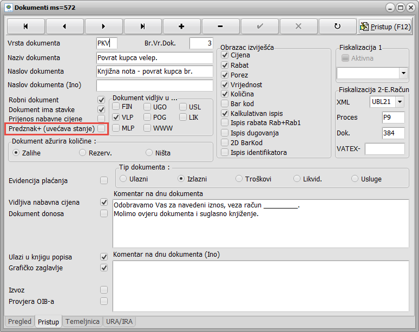The width and height of the screenshot is (419, 332).
Task: Open the Temeljnica tab
Action: coord(82,322)
